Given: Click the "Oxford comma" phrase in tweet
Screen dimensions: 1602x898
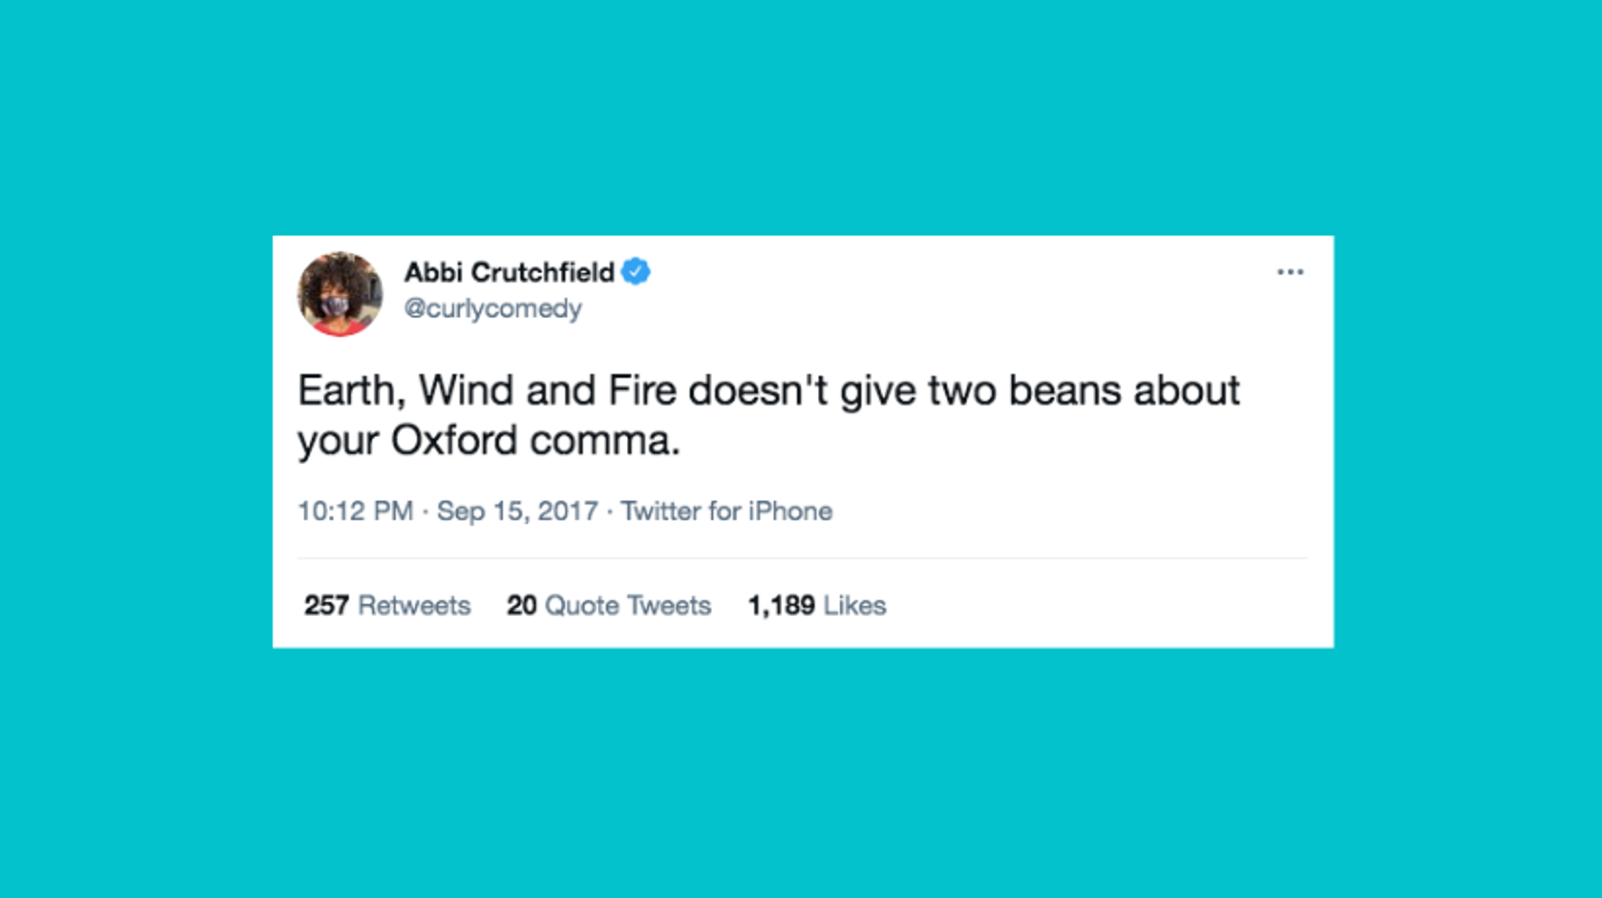Looking at the screenshot, I should 534,440.
